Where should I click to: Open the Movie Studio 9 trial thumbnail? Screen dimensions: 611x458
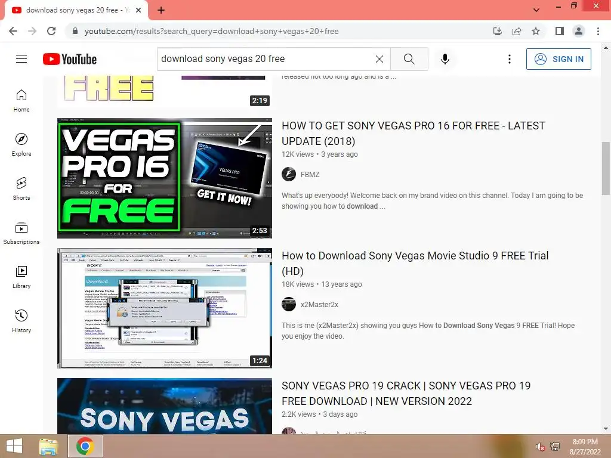[165, 308]
